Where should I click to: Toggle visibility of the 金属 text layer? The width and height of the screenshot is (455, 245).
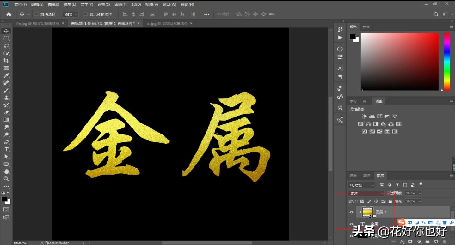[x=351, y=224]
